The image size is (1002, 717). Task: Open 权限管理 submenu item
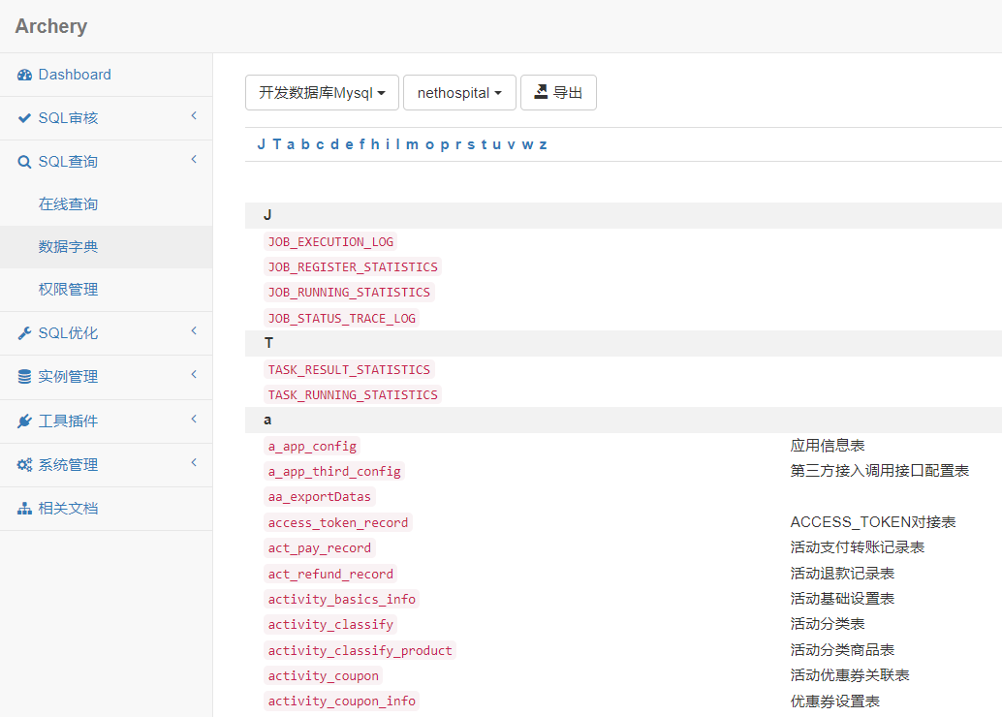(68, 290)
